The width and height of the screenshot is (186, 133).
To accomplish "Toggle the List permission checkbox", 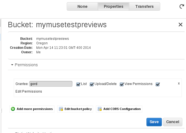I will pos(78,84).
